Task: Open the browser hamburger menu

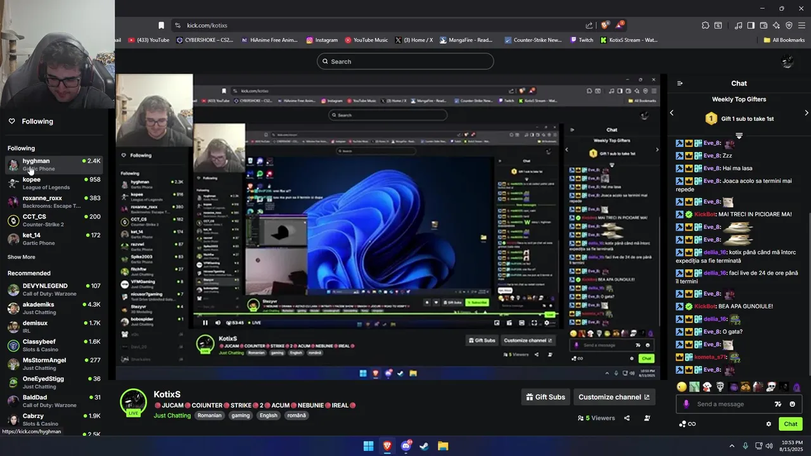Action: 801,25
